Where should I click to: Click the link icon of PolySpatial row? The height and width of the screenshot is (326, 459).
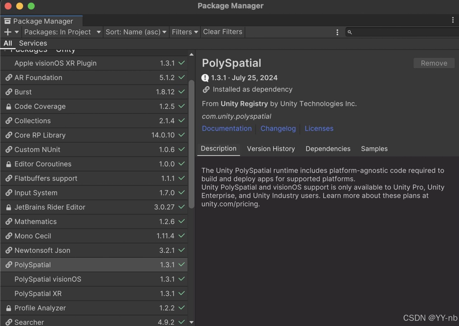click(x=9, y=265)
